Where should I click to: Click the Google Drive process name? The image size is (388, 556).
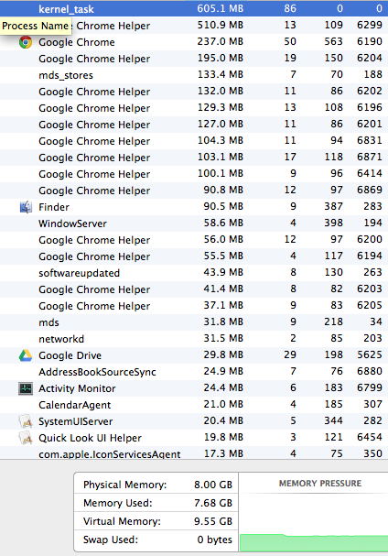[70, 355]
